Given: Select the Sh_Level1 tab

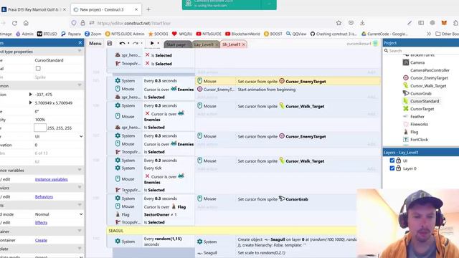Looking at the screenshot, I should coord(231,44).
